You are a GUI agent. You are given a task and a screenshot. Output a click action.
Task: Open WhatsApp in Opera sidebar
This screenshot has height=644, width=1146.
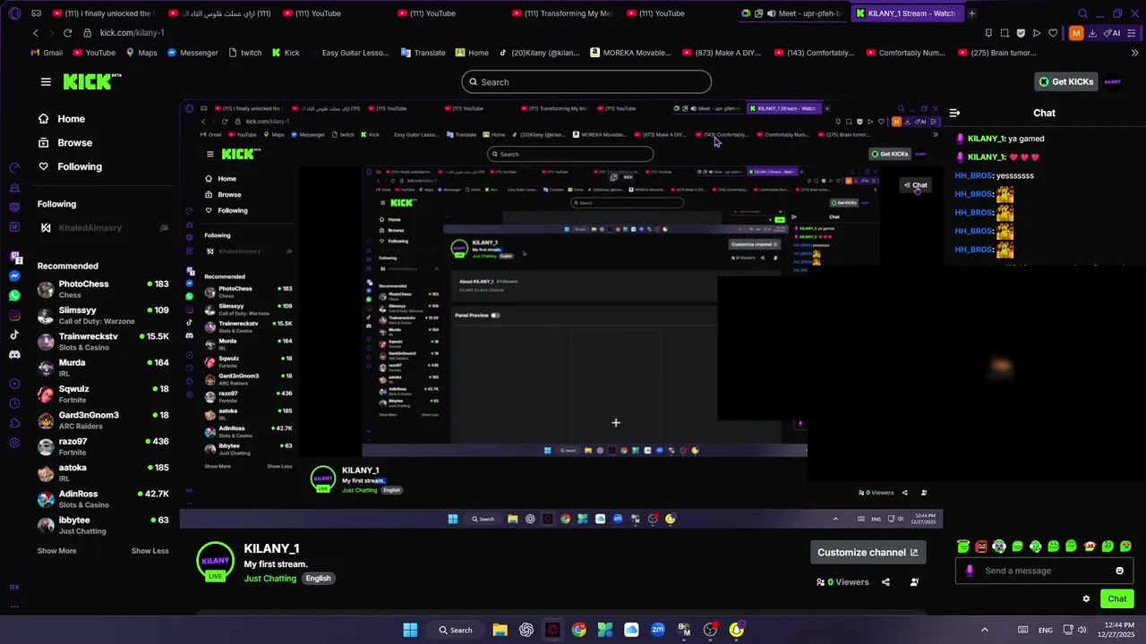coord(14,295)
